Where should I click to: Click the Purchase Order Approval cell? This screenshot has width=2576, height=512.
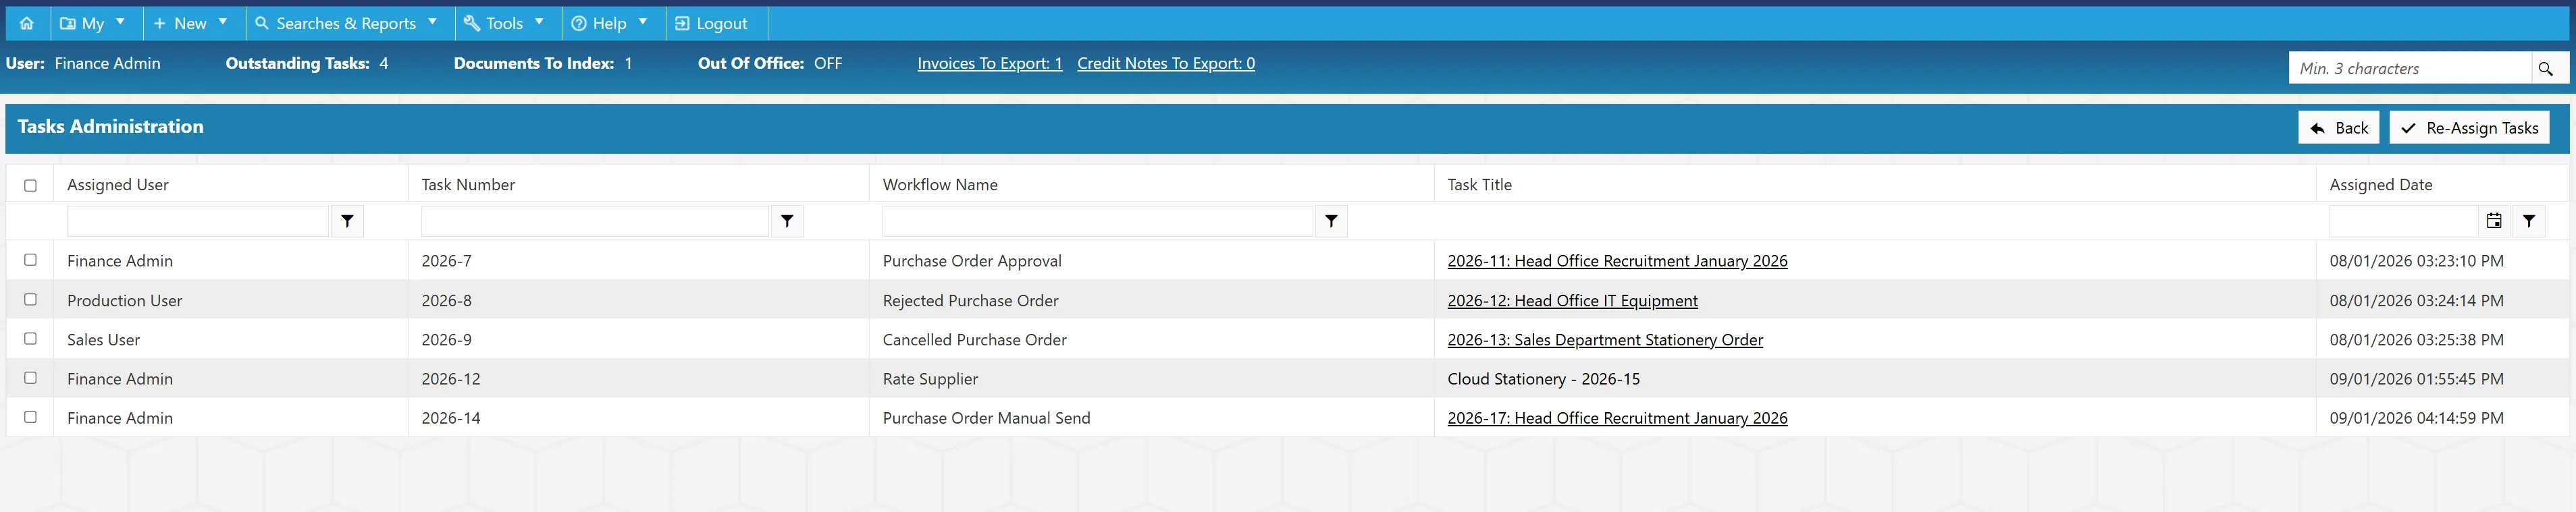(x=972, y=261)
